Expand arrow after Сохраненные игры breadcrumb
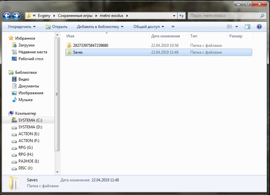This screenshot has width=270, height=195. (x=96, y=16)
